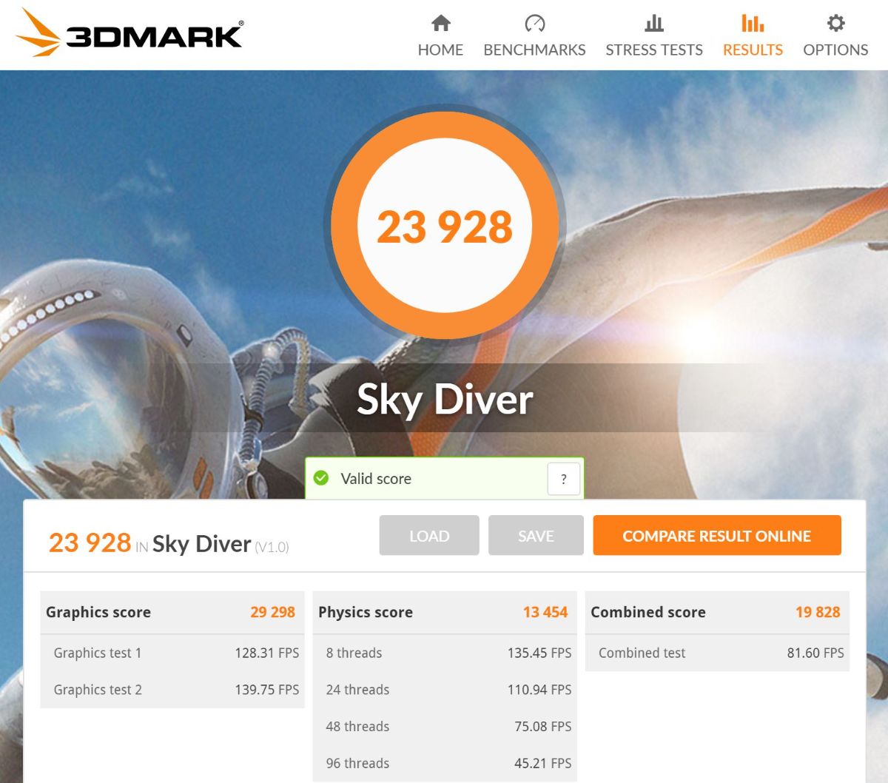This screenshot has height=783, width=888.
Task: Open the Benchmarks gauge icon
Action: tap(534, 23)
